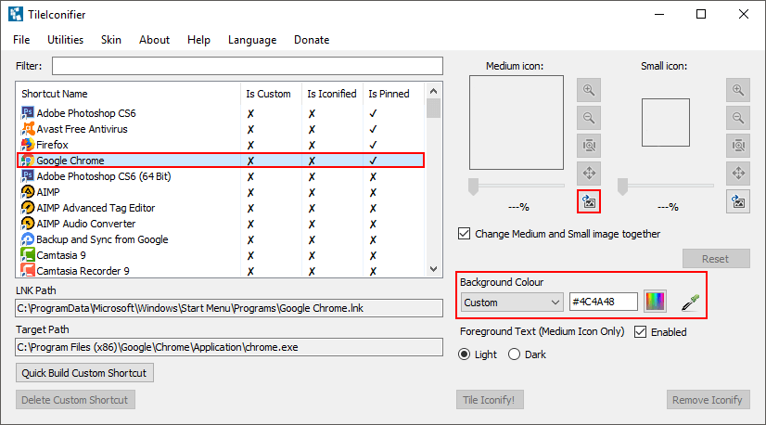Click shortcut list scroll down arrow
This screenshot has width=766, height=425.
coord(433,268)
